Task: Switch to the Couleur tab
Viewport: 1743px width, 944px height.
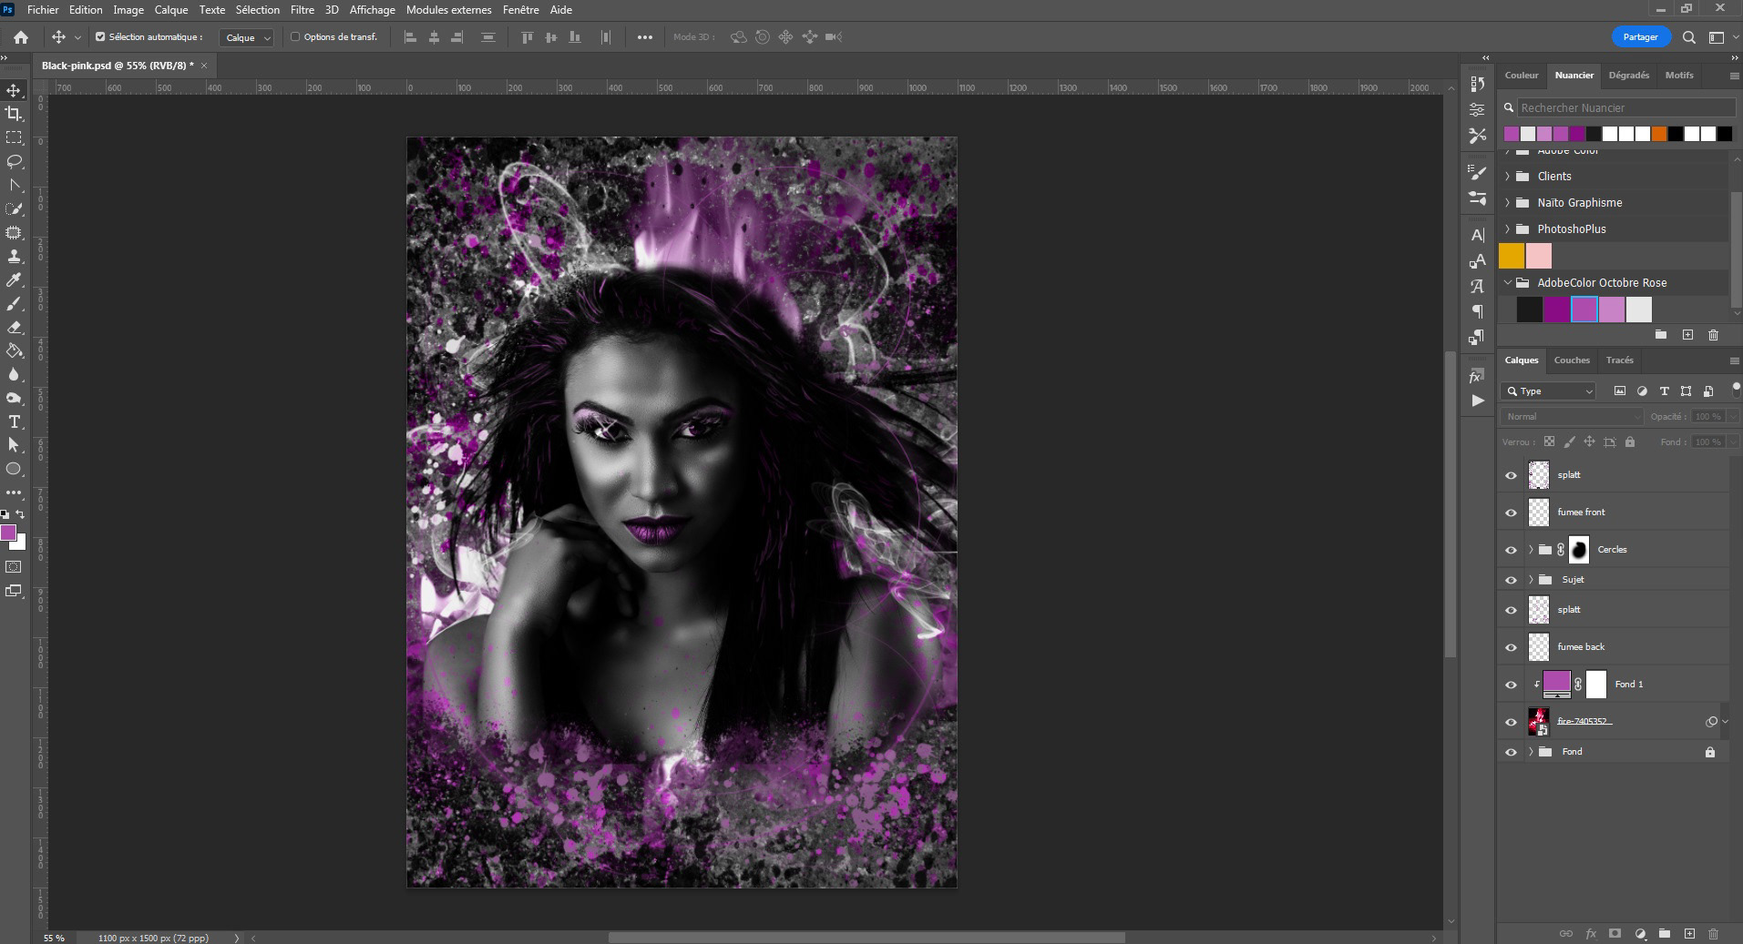Action: click(1521, 76)
